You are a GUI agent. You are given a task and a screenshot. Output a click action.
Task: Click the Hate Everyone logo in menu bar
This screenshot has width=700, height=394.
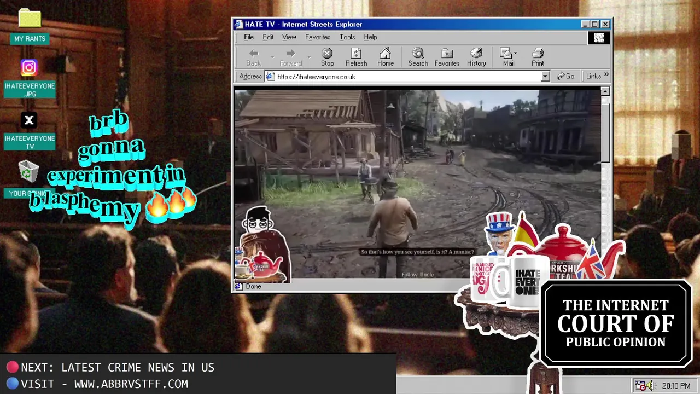tap(599, 38)
